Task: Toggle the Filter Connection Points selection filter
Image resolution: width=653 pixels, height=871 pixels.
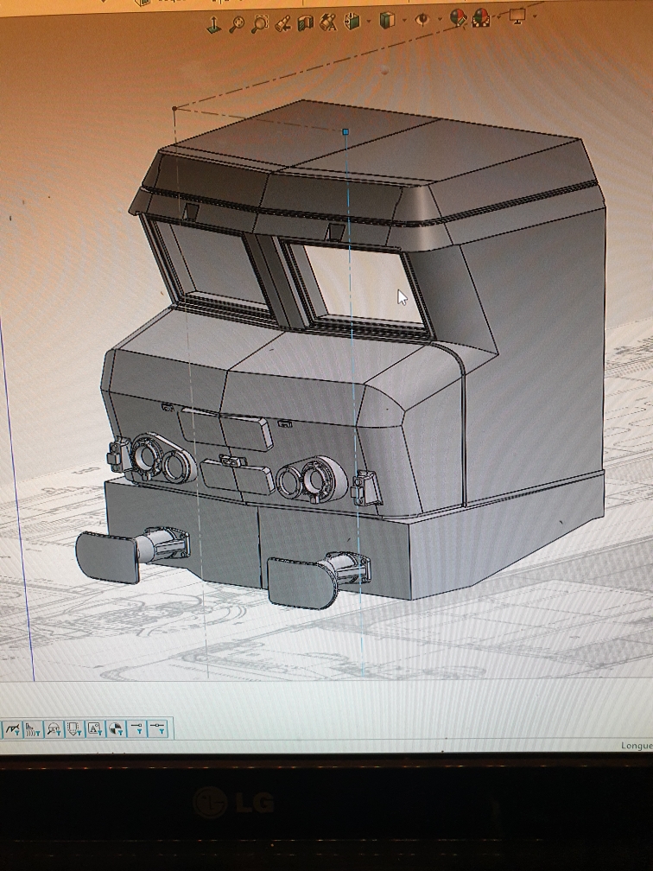Action: point(137,728)
